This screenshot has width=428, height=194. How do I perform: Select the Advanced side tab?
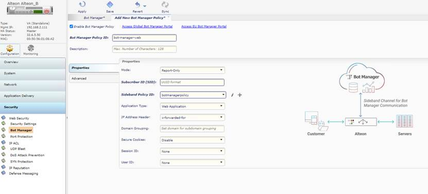(94, 78)
